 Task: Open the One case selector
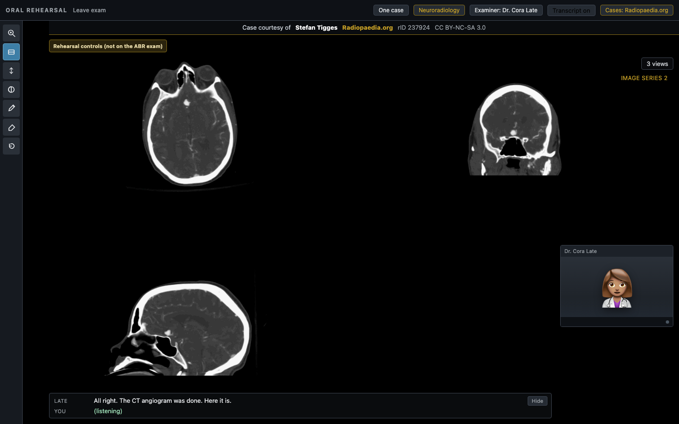tap(391, 10)
